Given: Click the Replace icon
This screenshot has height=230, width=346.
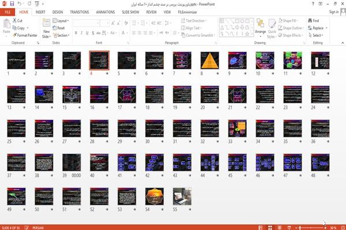Looking at the screenshot, I should (310, 28).
